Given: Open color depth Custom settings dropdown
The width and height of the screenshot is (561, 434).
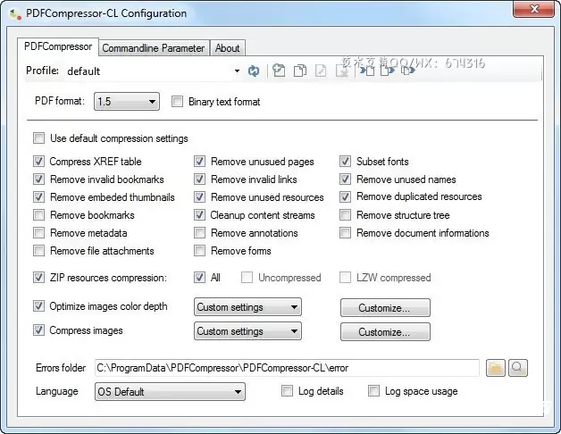Looking at the screenshot, I should [247, 307].
